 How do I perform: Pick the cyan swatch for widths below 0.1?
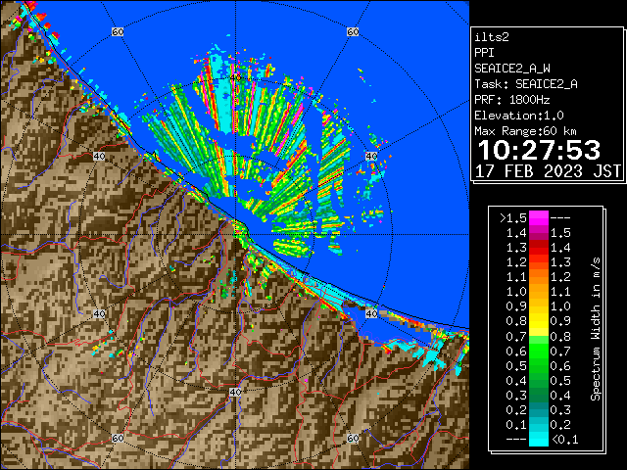[539, 440]
